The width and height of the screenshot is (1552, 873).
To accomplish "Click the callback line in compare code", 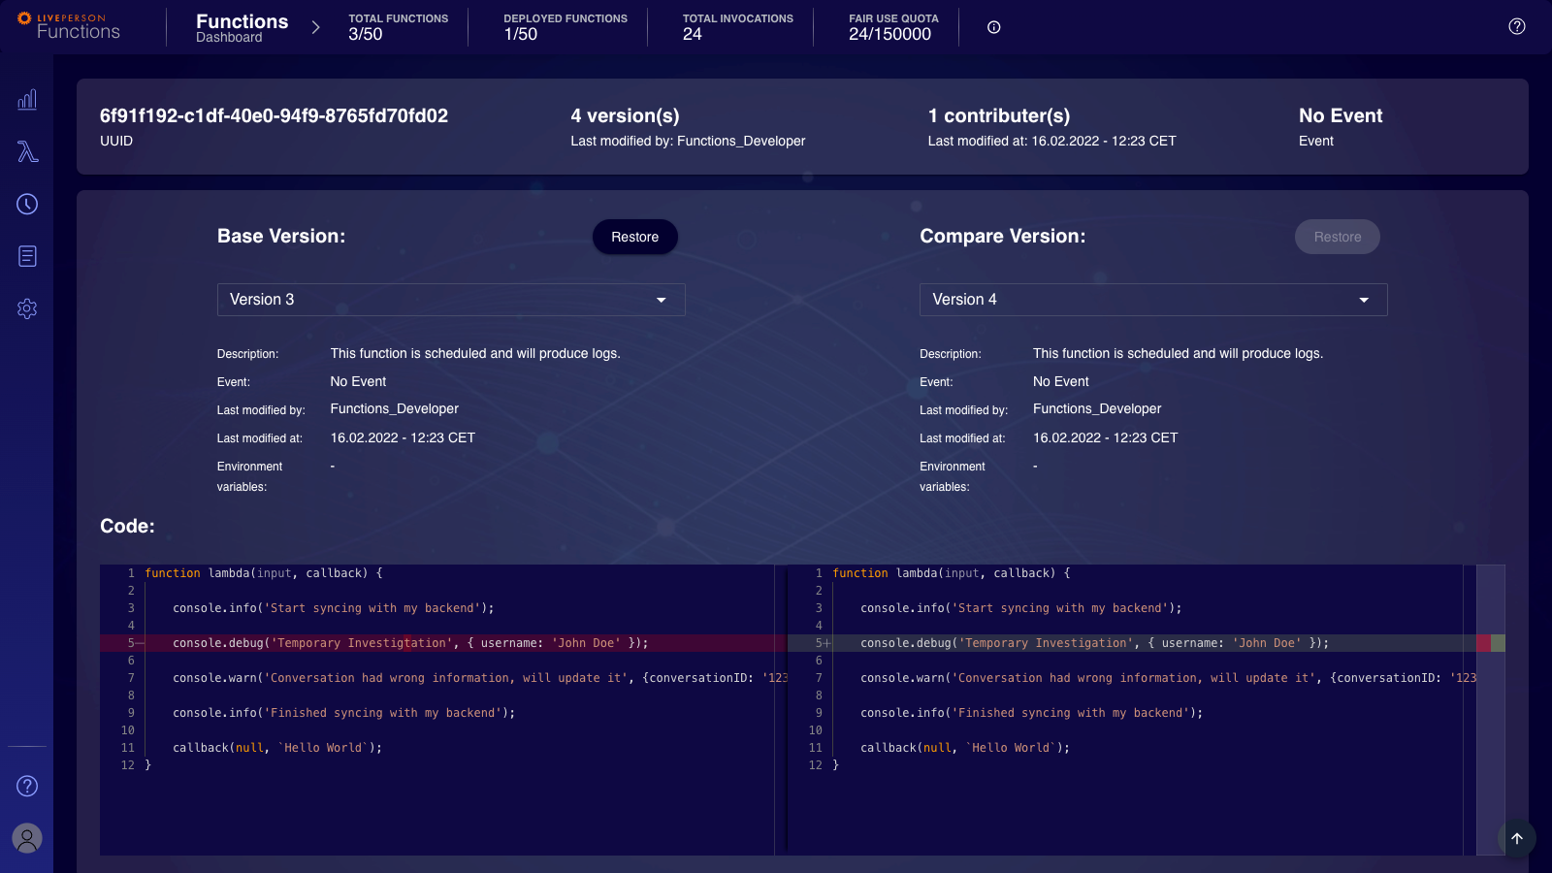I will pyautogui.click(x=965, y=748).
